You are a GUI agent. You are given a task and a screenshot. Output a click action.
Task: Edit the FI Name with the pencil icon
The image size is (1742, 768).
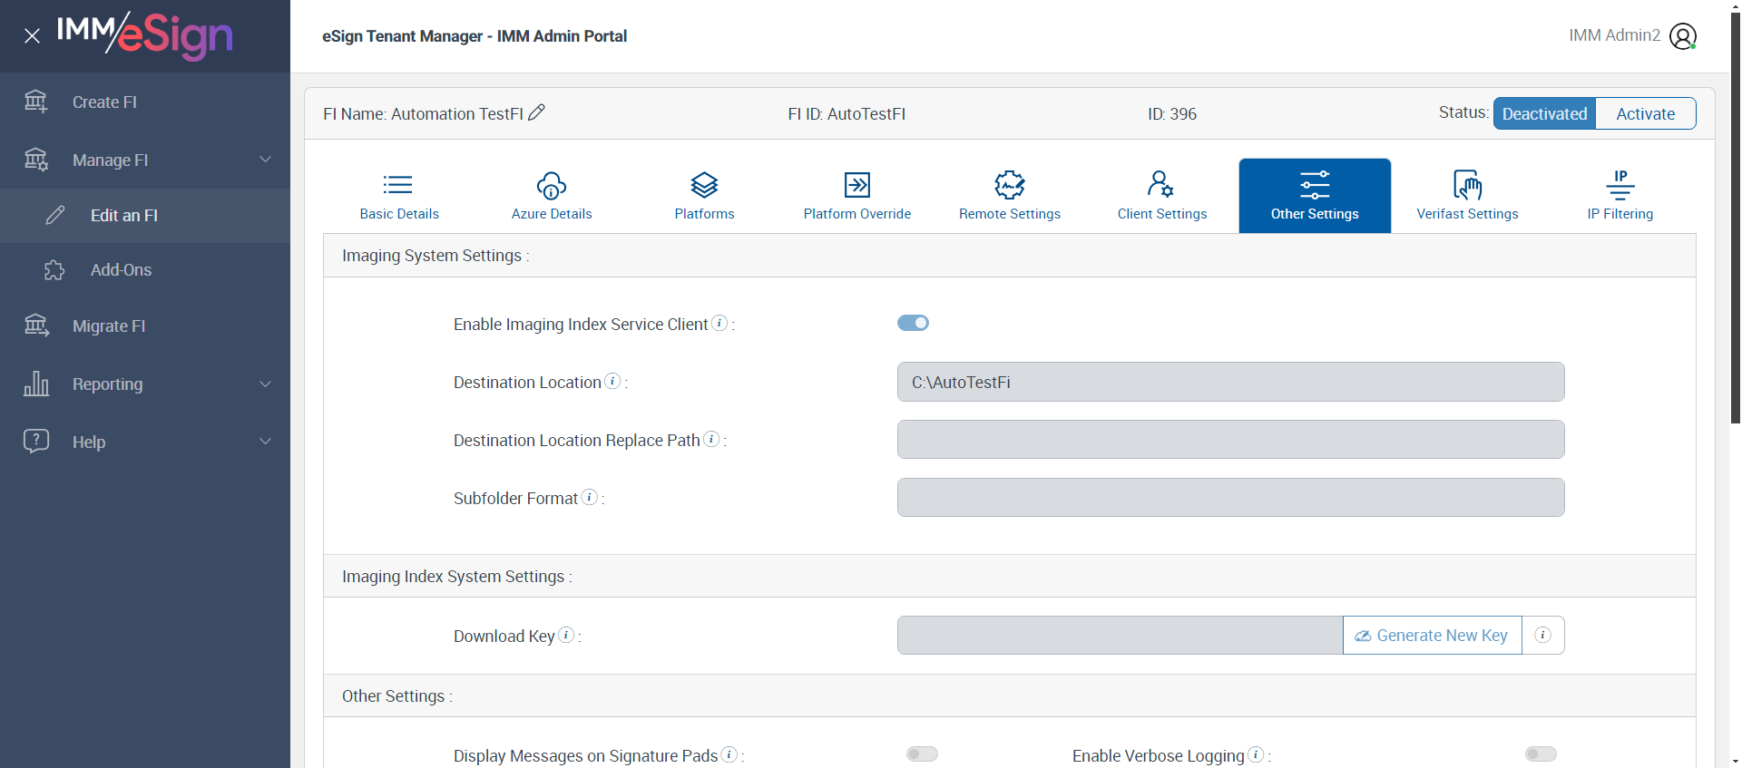point(537,112)
